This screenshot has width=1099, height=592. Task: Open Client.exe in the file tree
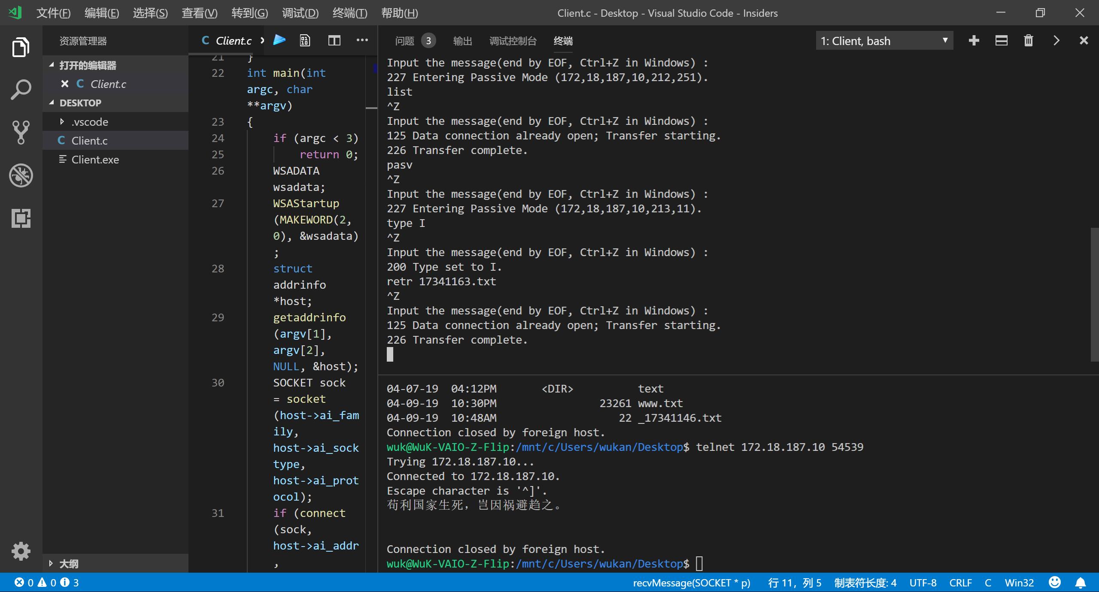click(x=115, y=159)
